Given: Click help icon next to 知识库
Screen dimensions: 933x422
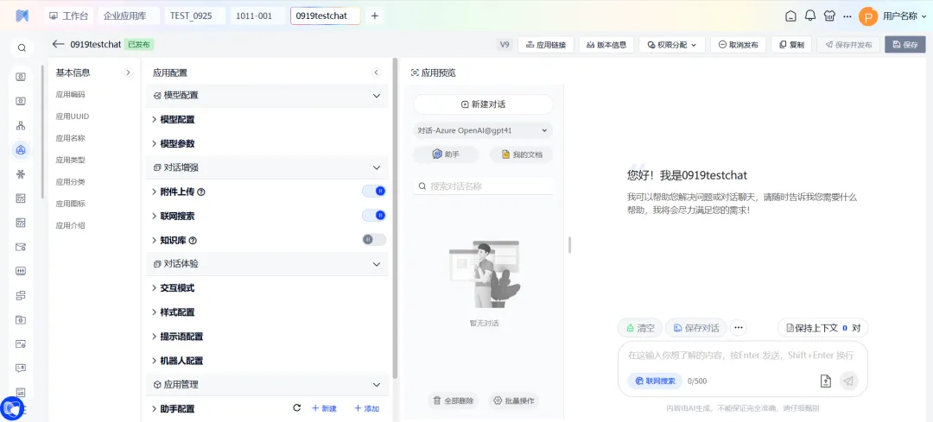Looking at the screenshot, I should click(192, 241).
